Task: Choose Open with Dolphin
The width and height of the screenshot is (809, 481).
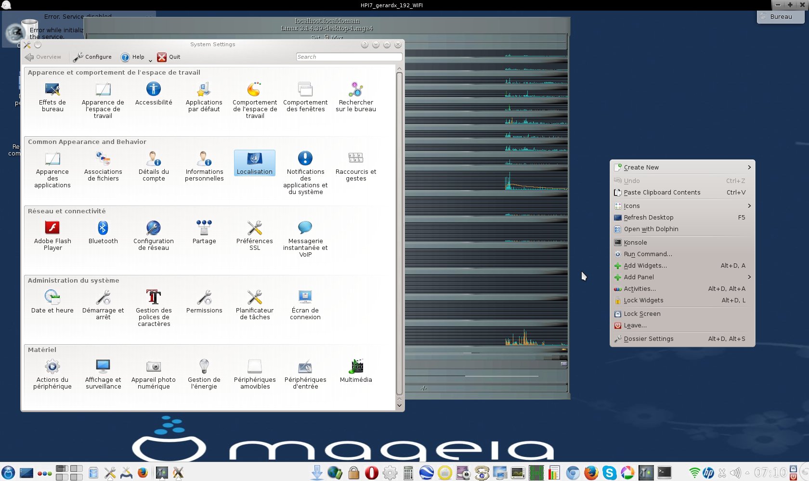Action: [682, 229]
